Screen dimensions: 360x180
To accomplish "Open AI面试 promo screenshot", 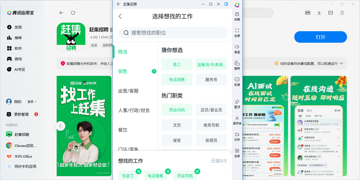I will pyautogui.click(x=265, y=126).
